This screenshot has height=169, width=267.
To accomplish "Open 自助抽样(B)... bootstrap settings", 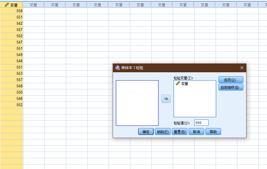I will click(231, 87).
